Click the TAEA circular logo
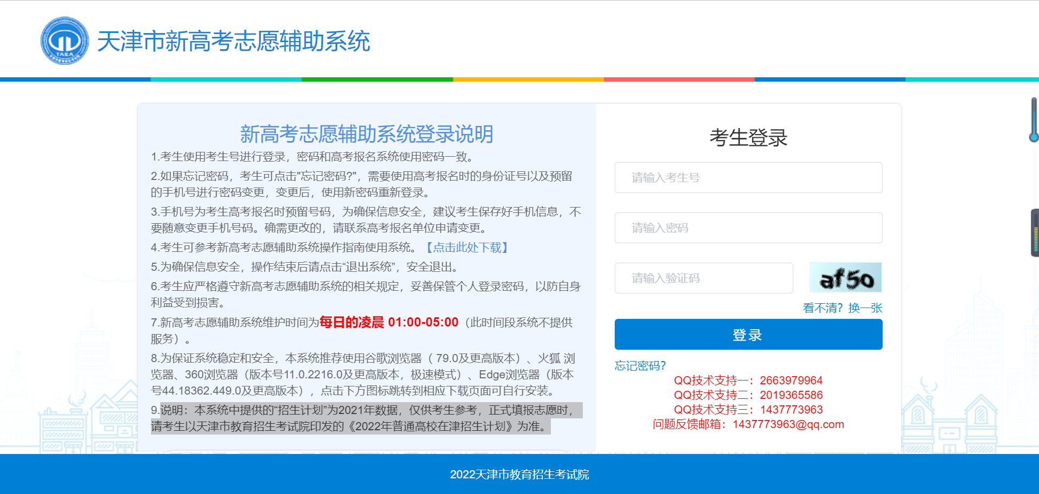This screenshot has height=494, width=1039. [64, 41]
